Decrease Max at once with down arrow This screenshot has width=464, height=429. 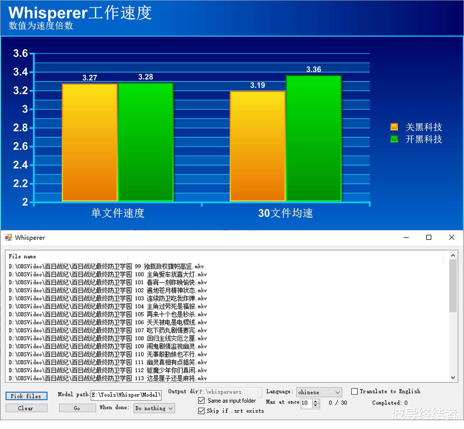point(316,405)
